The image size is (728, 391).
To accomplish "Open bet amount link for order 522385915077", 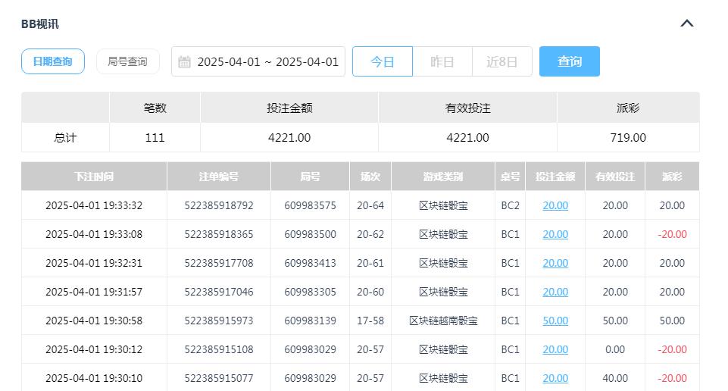I will click(x=555, y=378).
